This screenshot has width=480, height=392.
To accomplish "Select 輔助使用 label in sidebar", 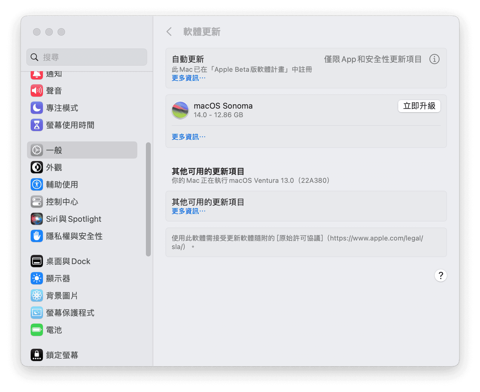I will click(62, 185).
